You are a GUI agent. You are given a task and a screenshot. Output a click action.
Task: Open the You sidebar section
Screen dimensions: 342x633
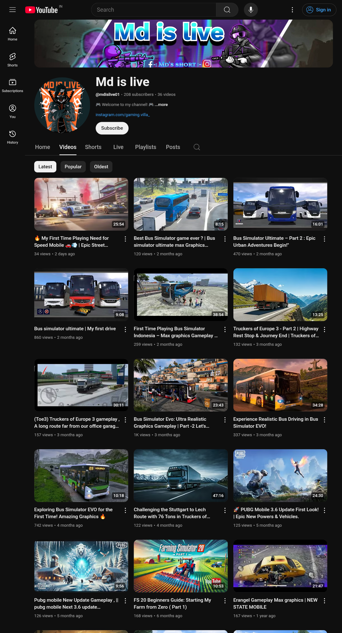tap(13, 111)
